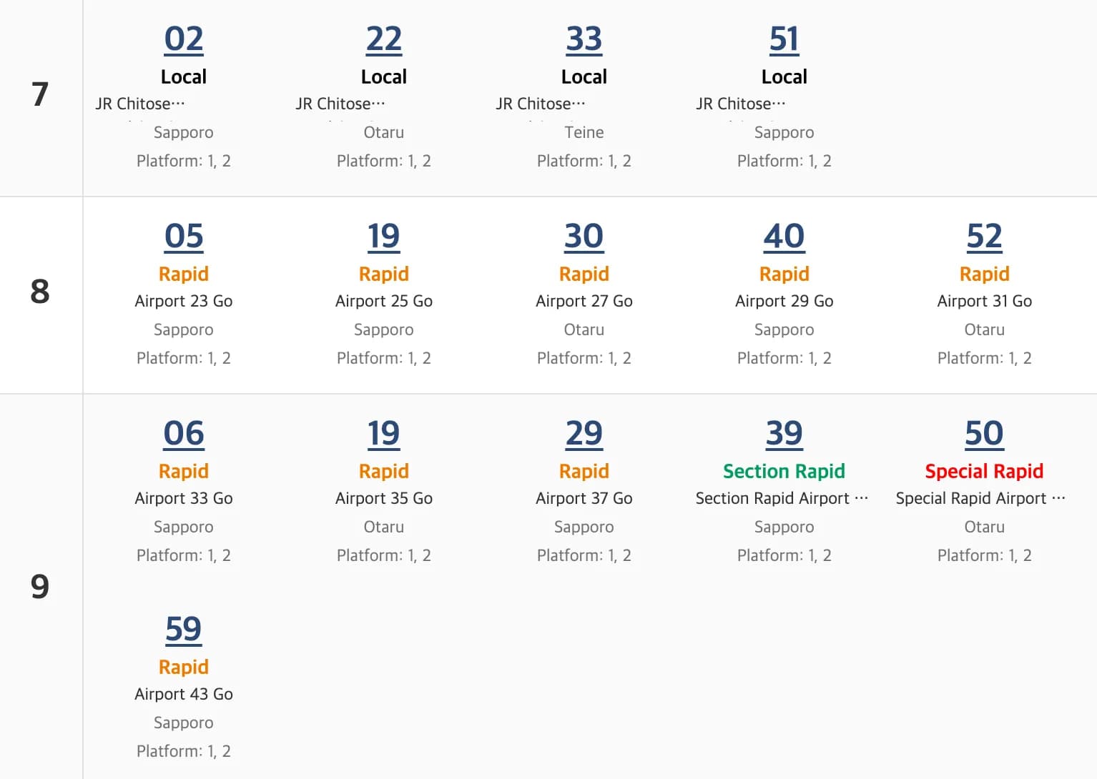This screenshot has width=1097, height=779.
Task: Open the 7:02 Local departure to Sapporo
Action: (x=184, y=39)
